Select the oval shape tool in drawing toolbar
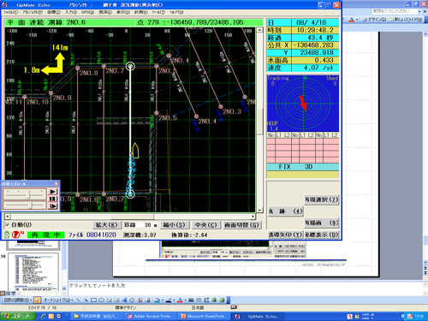The height and width of the screenshot is (321, 428). pos(101,300)
